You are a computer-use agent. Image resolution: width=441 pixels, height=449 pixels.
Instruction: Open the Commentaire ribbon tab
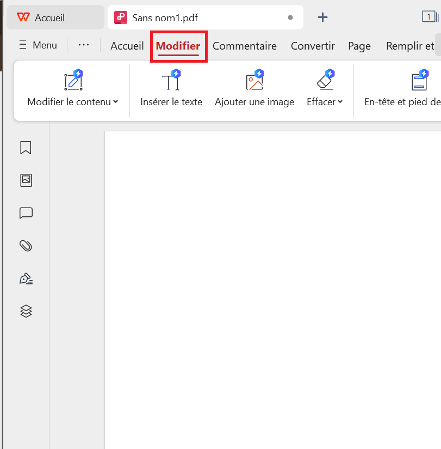click(244, 46)
